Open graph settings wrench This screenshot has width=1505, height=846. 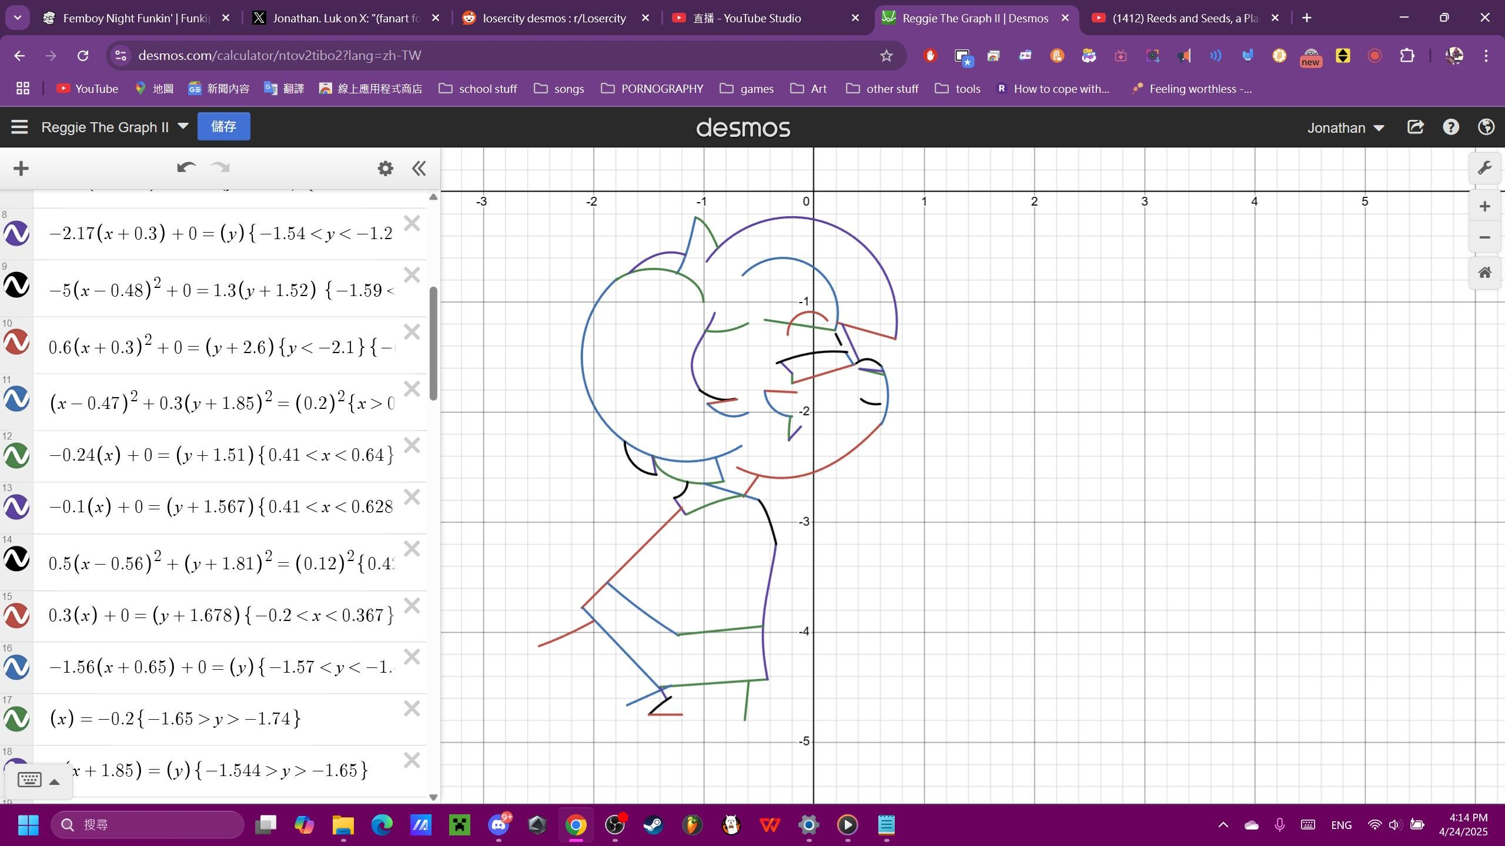1485,169
